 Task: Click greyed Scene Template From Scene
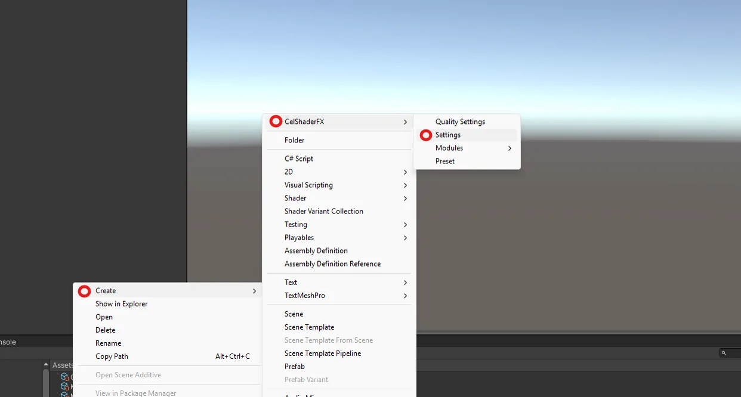point(338,340)
